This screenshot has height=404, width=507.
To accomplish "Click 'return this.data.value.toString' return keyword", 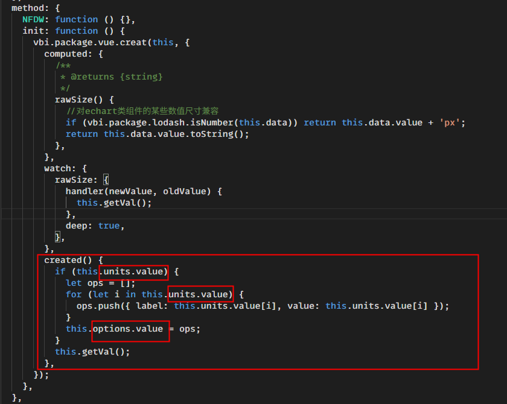I will [x=82, y=134].
